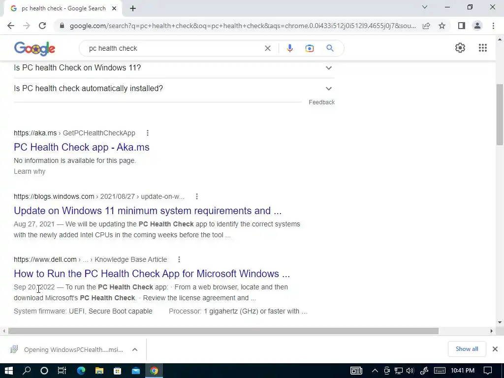Viewport: 504px width, 378px height.
Task: Clear the search query text
Action: 267,48
